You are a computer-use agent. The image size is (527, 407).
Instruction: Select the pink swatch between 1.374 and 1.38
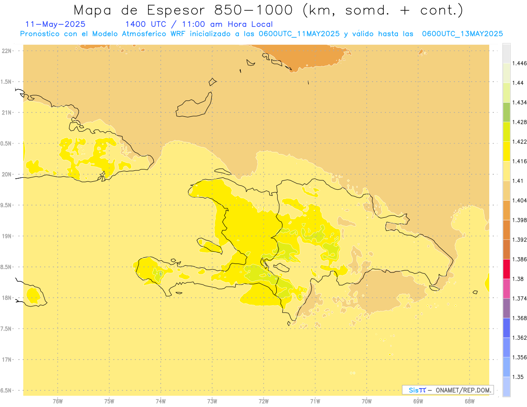coord(506,288)
